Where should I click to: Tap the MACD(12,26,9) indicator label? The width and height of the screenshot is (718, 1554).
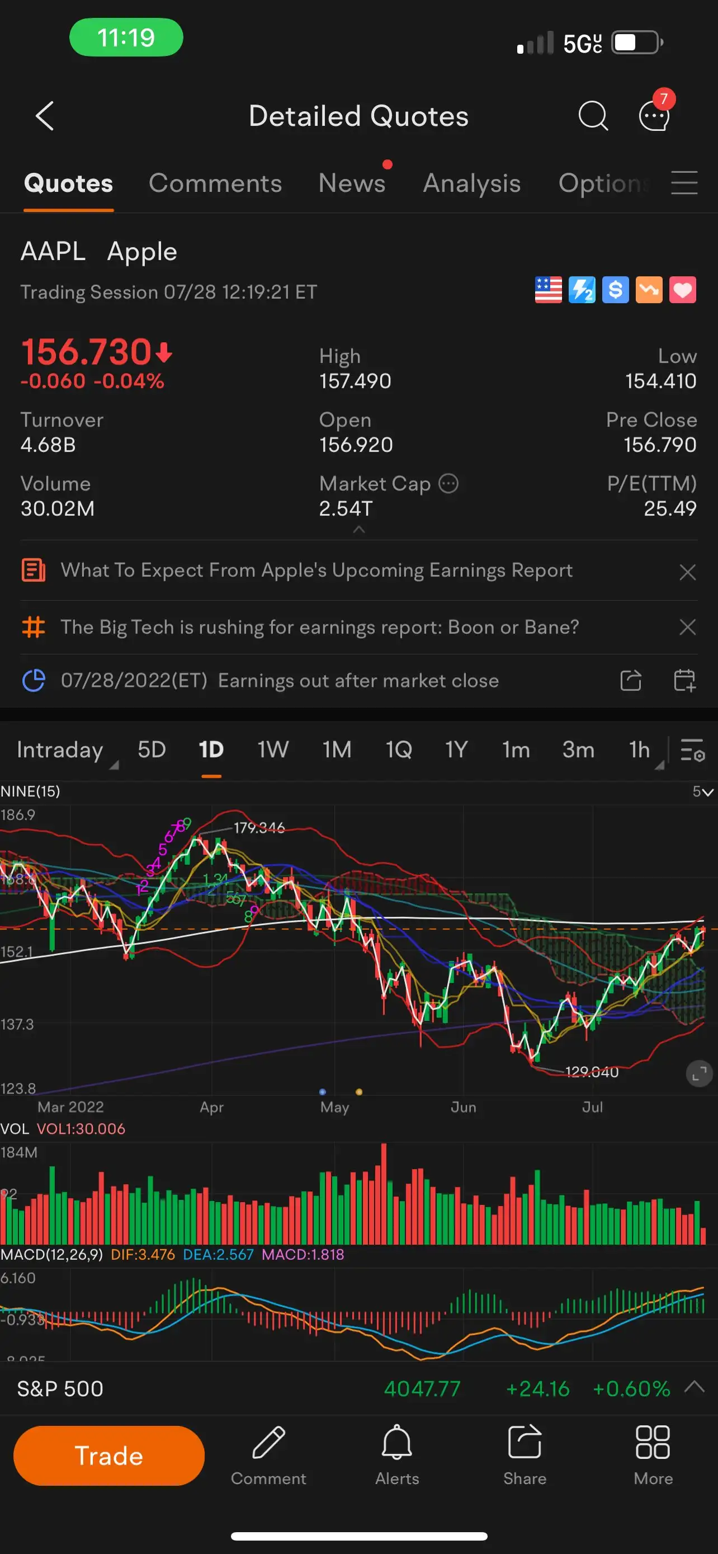[x=51, y=1254]
